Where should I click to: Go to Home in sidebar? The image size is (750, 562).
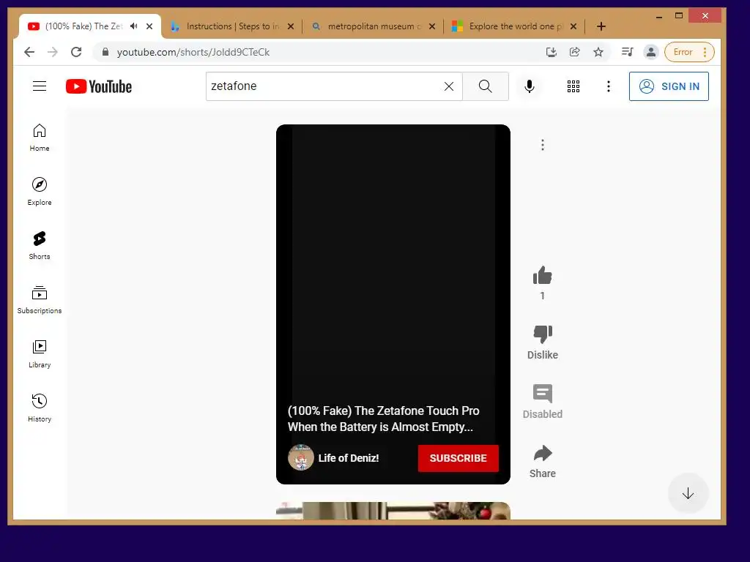coord(40,138)
